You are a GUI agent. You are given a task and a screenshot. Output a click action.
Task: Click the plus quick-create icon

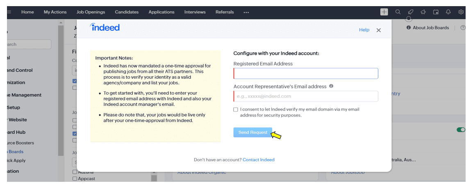[x=384, y=12]
